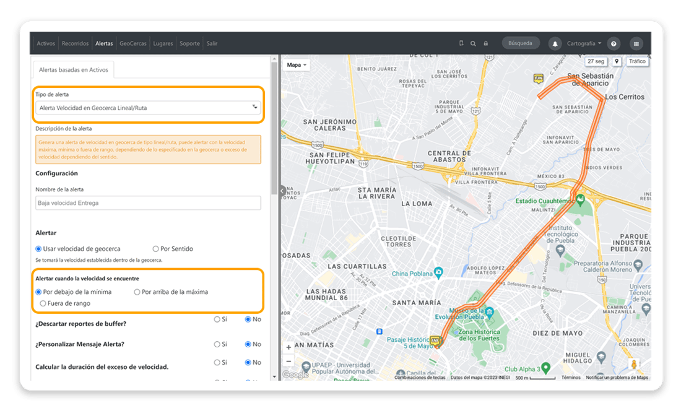Image resolution: width=681 pixels, height=408 pixels.
Task: Open the Activos menu
Action: click(x=46, y=43)
